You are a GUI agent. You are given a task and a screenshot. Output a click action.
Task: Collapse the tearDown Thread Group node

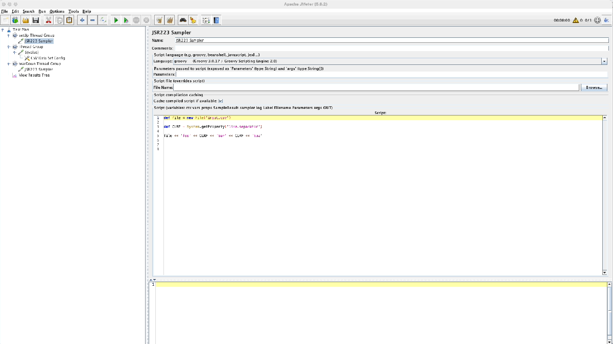pyautogui.click(x=9, y=64)
